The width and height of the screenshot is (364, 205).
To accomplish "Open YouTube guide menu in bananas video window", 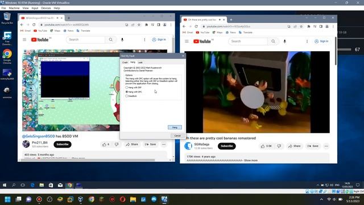I will (187, 42).
